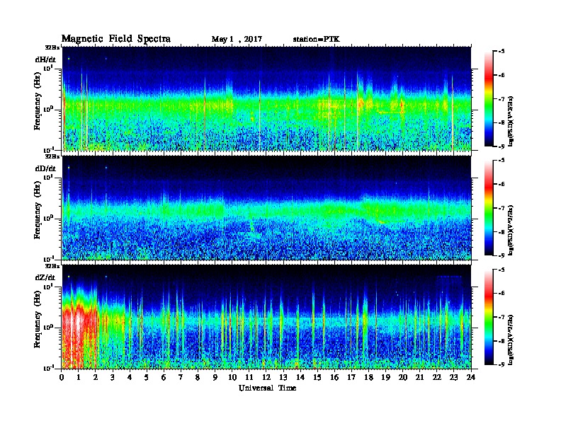Select the dZ/dt panel label

point(45,277)
